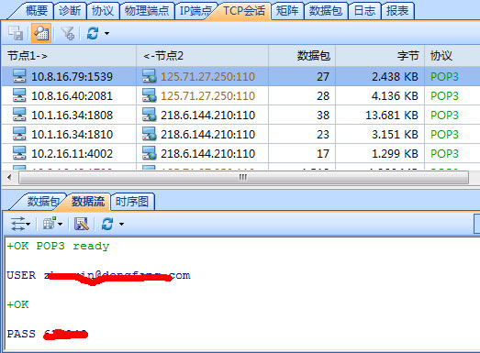Sort by 协议 column header
The width and height of the screenshot is (480, 353).
pyautogui.click(x=452, y=56)
